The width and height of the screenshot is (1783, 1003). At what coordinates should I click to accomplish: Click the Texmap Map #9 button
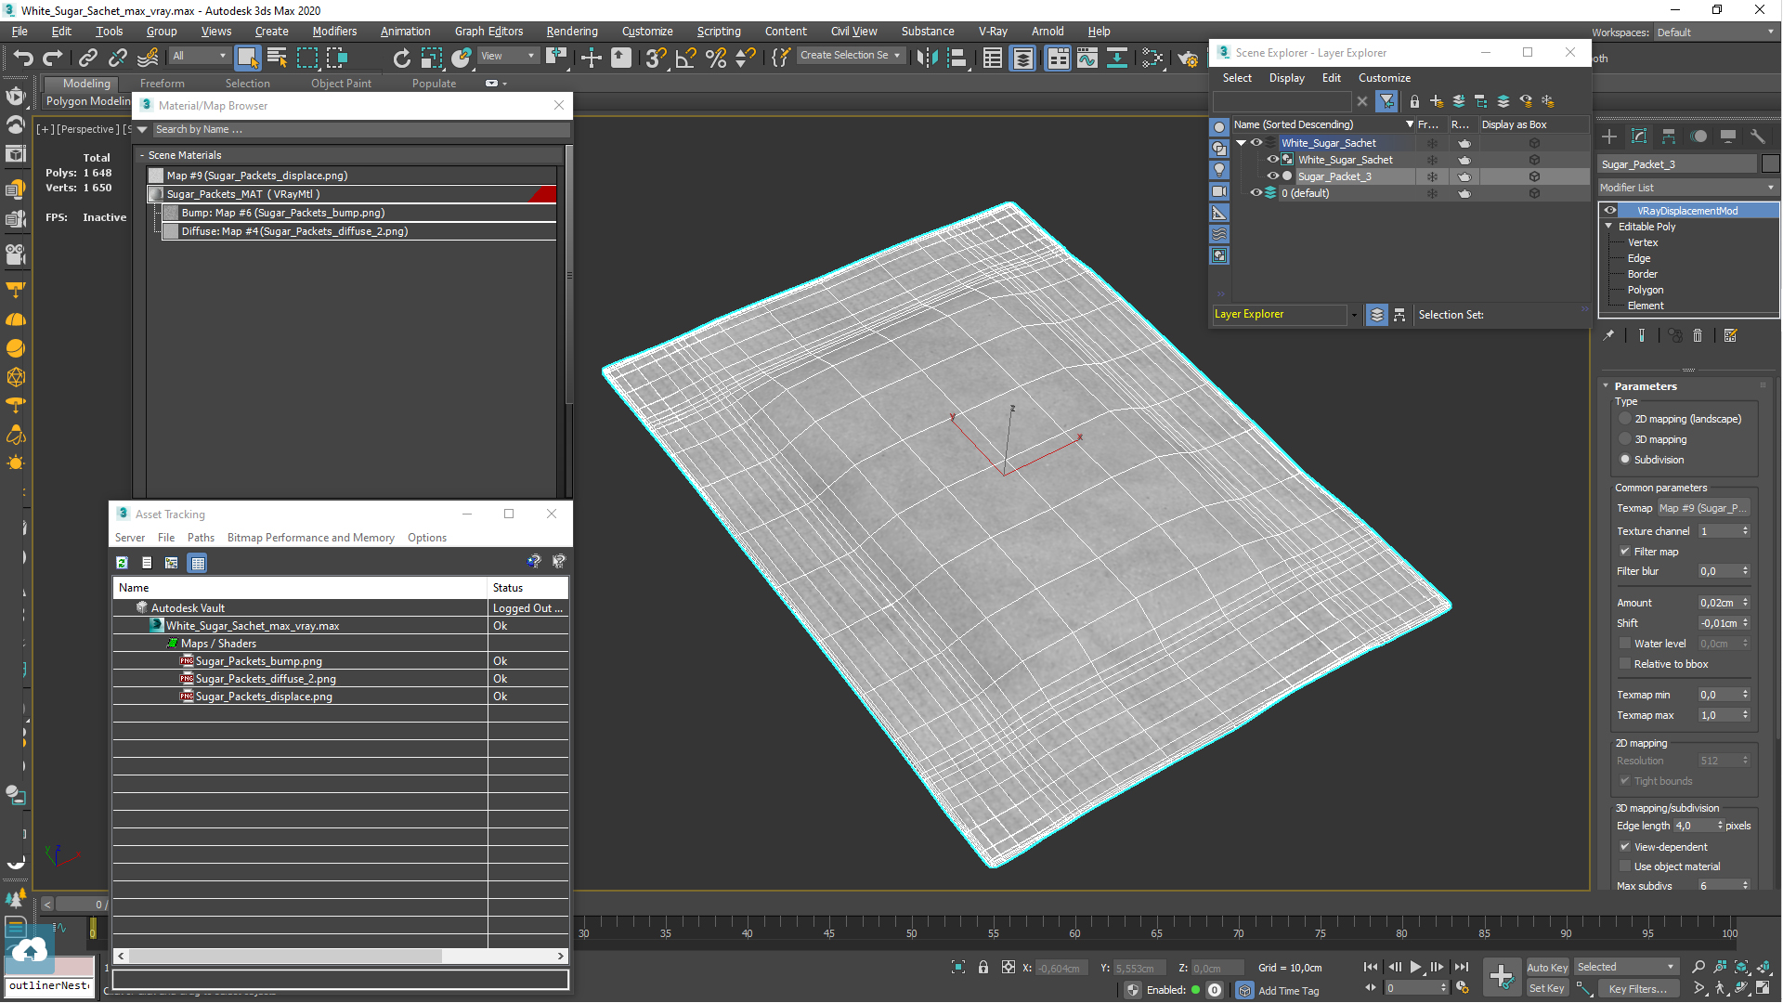point(1703,508)
